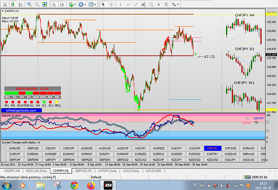Click the RSI(14) 32.1818 indicator label
Viewport: 278px width, 190px height.
coord(11,116)
